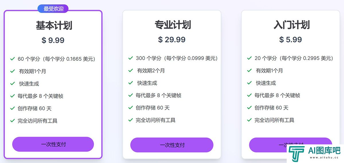Click the AI图库吧 logo icon

[x=297, y=154]
